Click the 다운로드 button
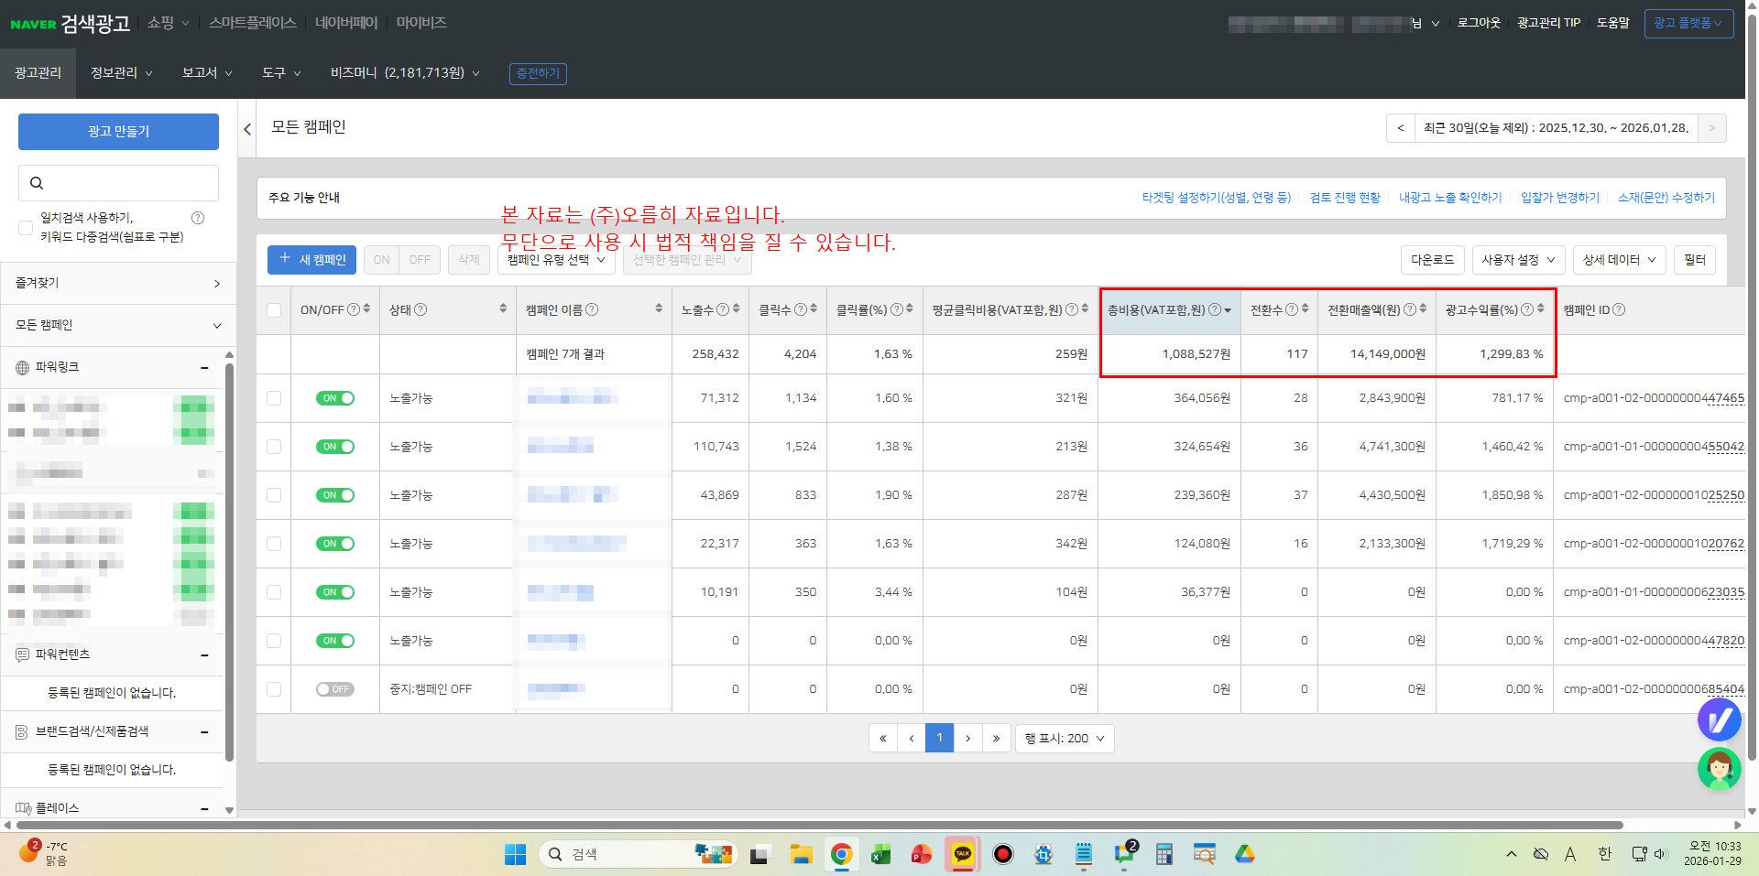This screenshot has width=1759, height=876. coord(1432,260)
